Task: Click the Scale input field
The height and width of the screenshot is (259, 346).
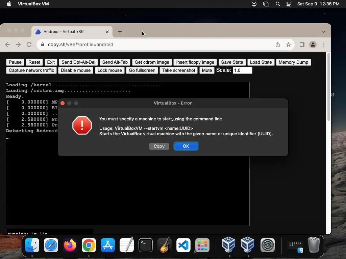Action: (x=243, y=70)
